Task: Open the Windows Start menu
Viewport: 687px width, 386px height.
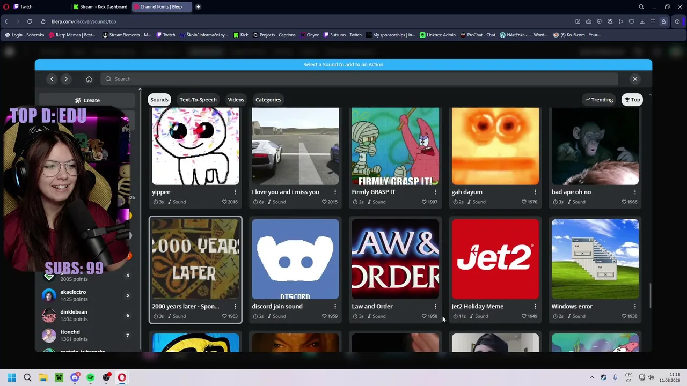Action: 11,377
